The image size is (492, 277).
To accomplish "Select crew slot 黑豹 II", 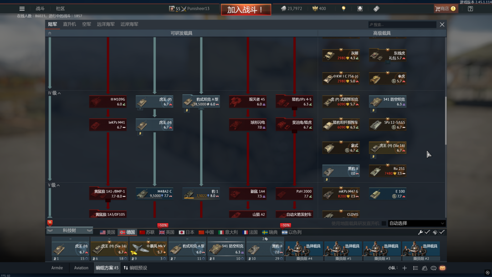I will [265, 249].
